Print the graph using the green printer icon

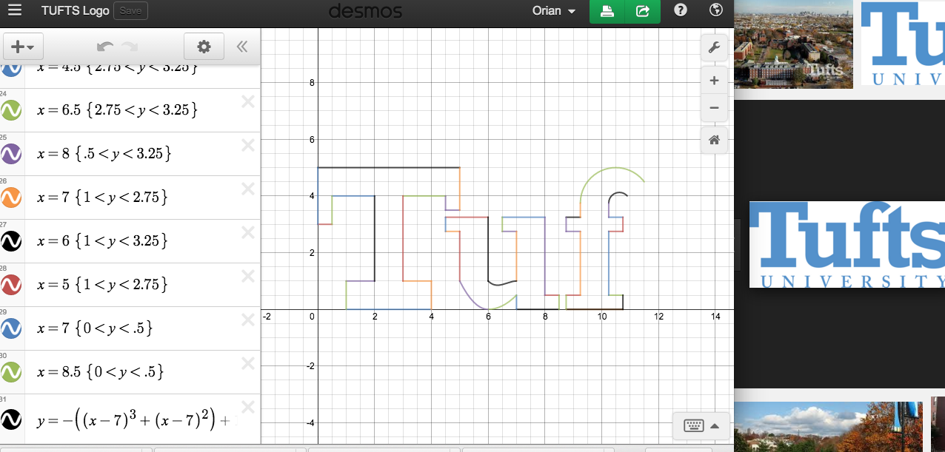(x=607, y=12)
